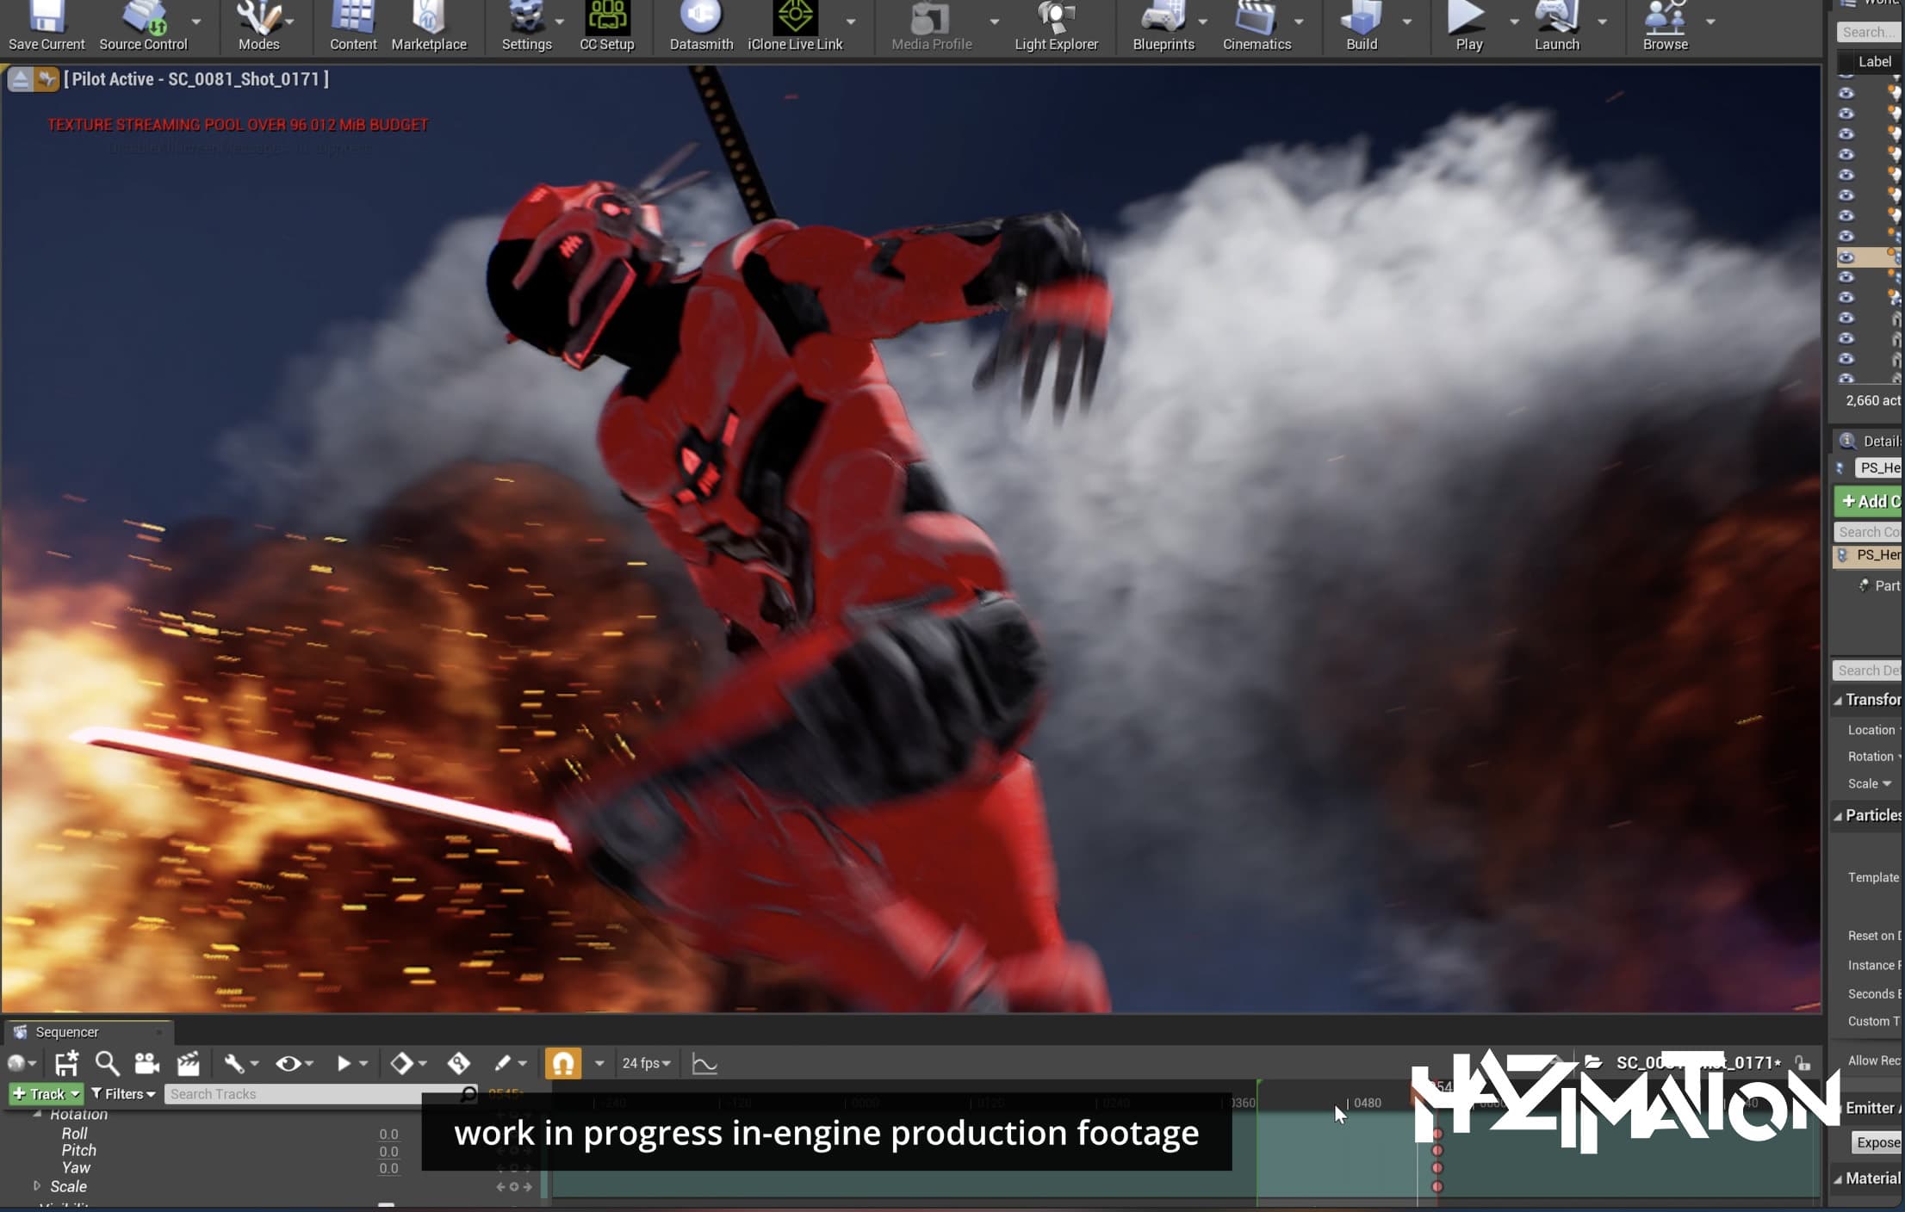Click the Sequencer key diamond icon

pos(401,1063)
